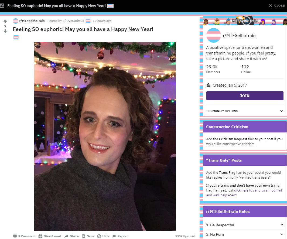Click the modmail link for trans flag flair
This screenshot has height=239, width=287.
coord(244,193)
